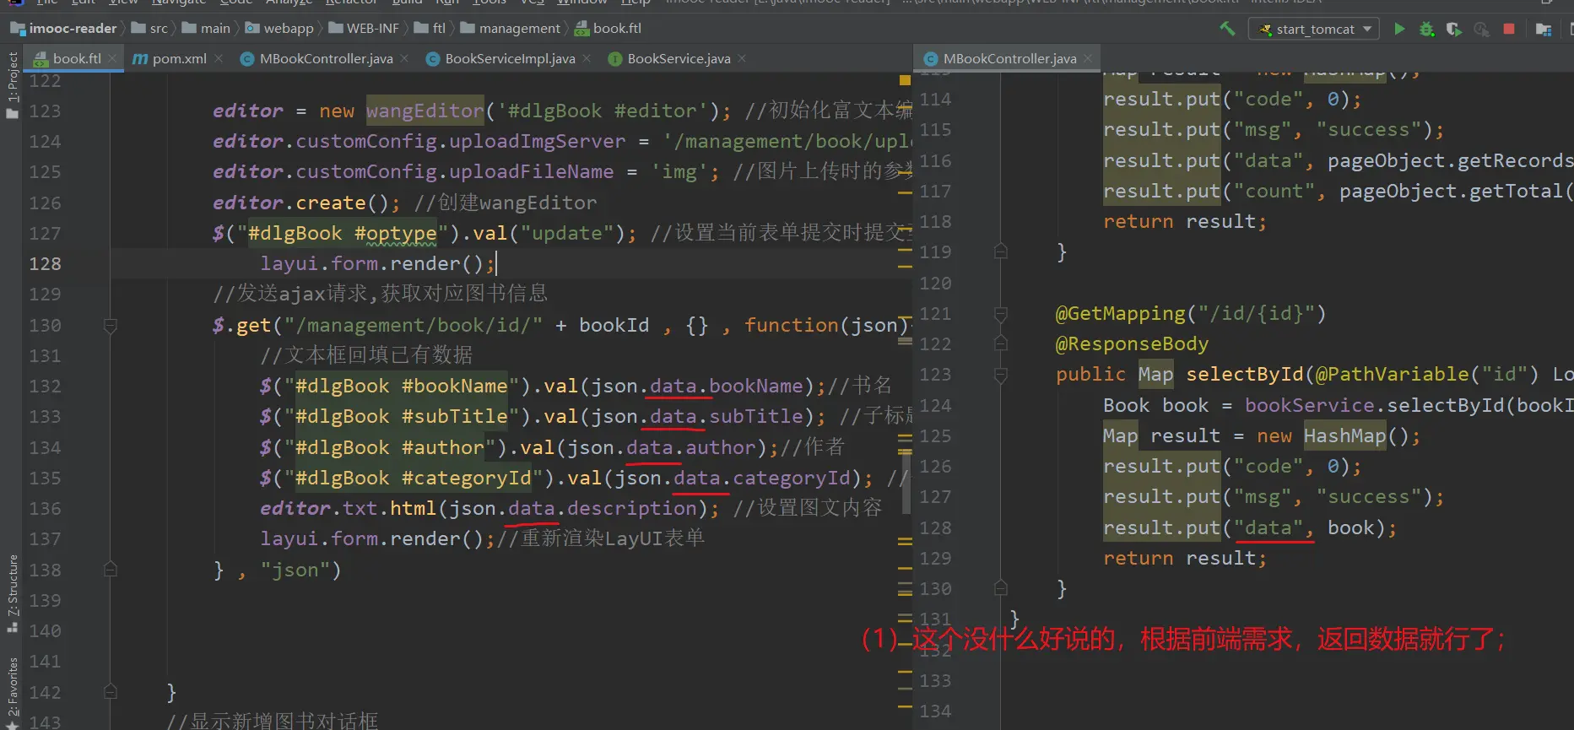Stop the server with the red square

click(x=1509, y=29)
